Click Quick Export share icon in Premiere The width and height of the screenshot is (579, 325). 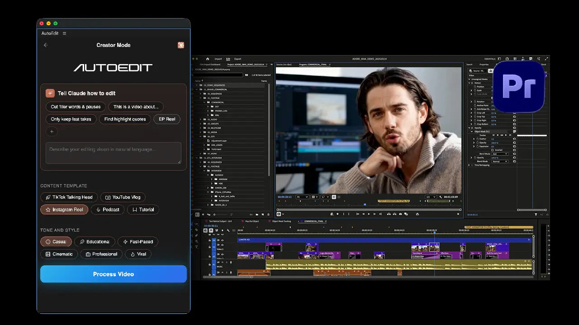tap(507, 59)
